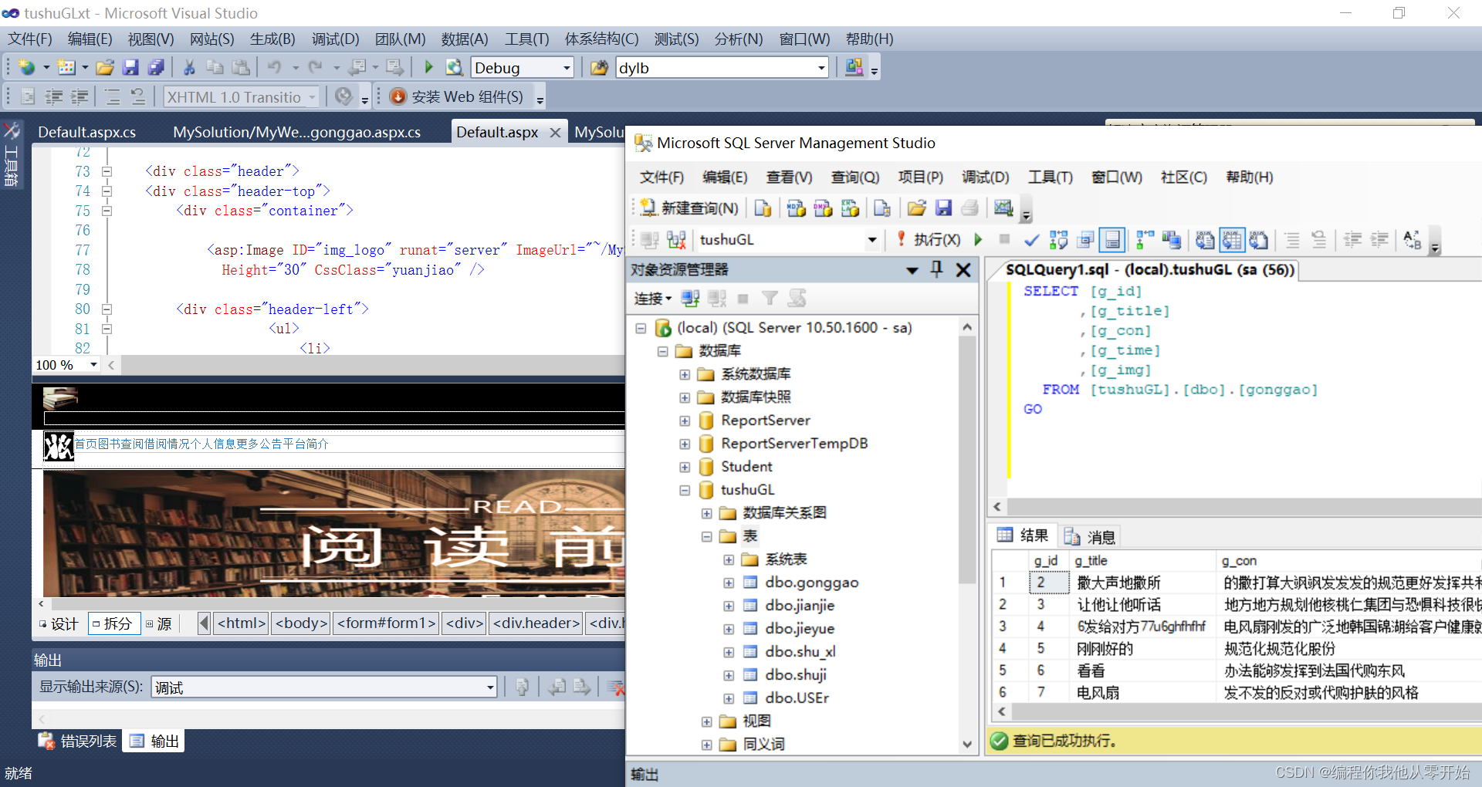The height and width of the screenshot is (787, 1482).
Task: Select the Parse query checkmark icon
Action: pyautogui.click(x=1031, y=240)
